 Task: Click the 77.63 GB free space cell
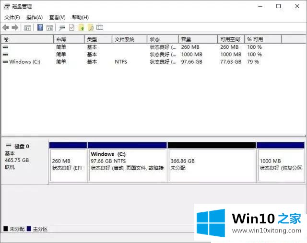(231, 62)
